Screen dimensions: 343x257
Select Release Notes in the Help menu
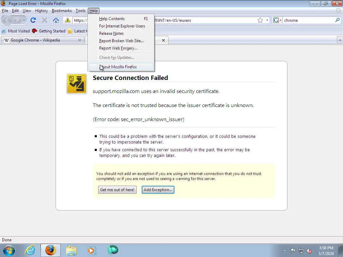(x=121, y=33)
